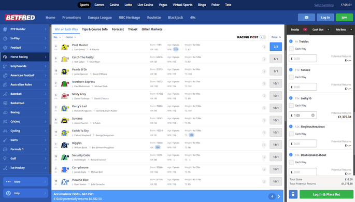
Task: Expand the More sports menu
Action: click(25, 182)
